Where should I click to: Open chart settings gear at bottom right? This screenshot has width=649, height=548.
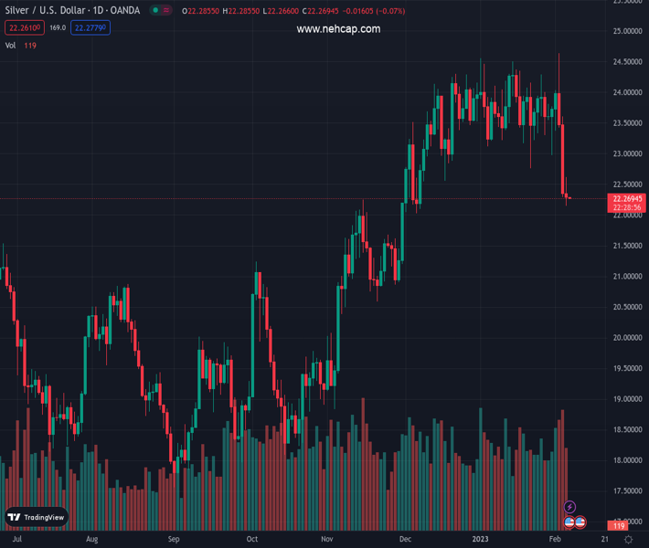tap(629, 540)
